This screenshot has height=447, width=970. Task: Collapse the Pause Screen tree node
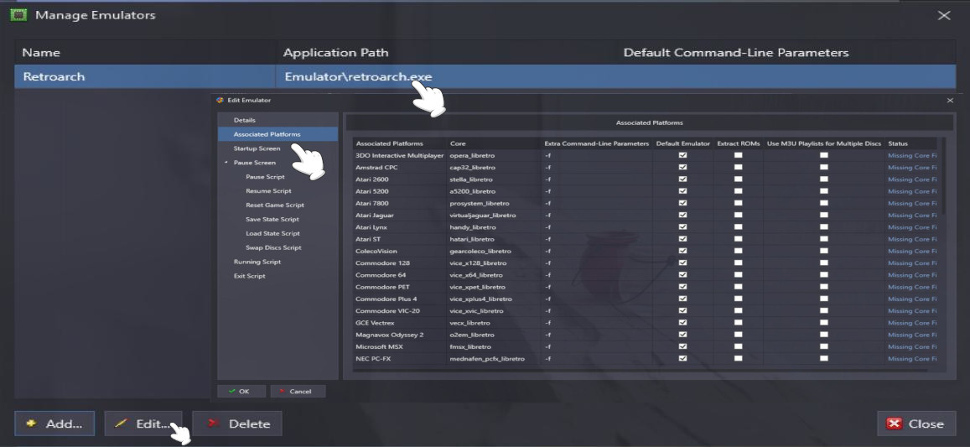226,163
